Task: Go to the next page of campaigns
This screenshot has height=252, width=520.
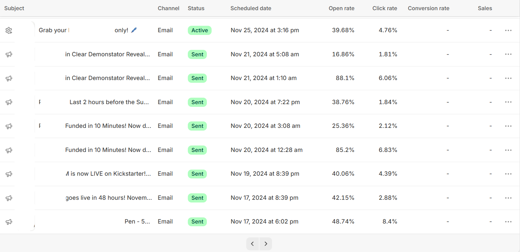Action: (x=266, y=244)
